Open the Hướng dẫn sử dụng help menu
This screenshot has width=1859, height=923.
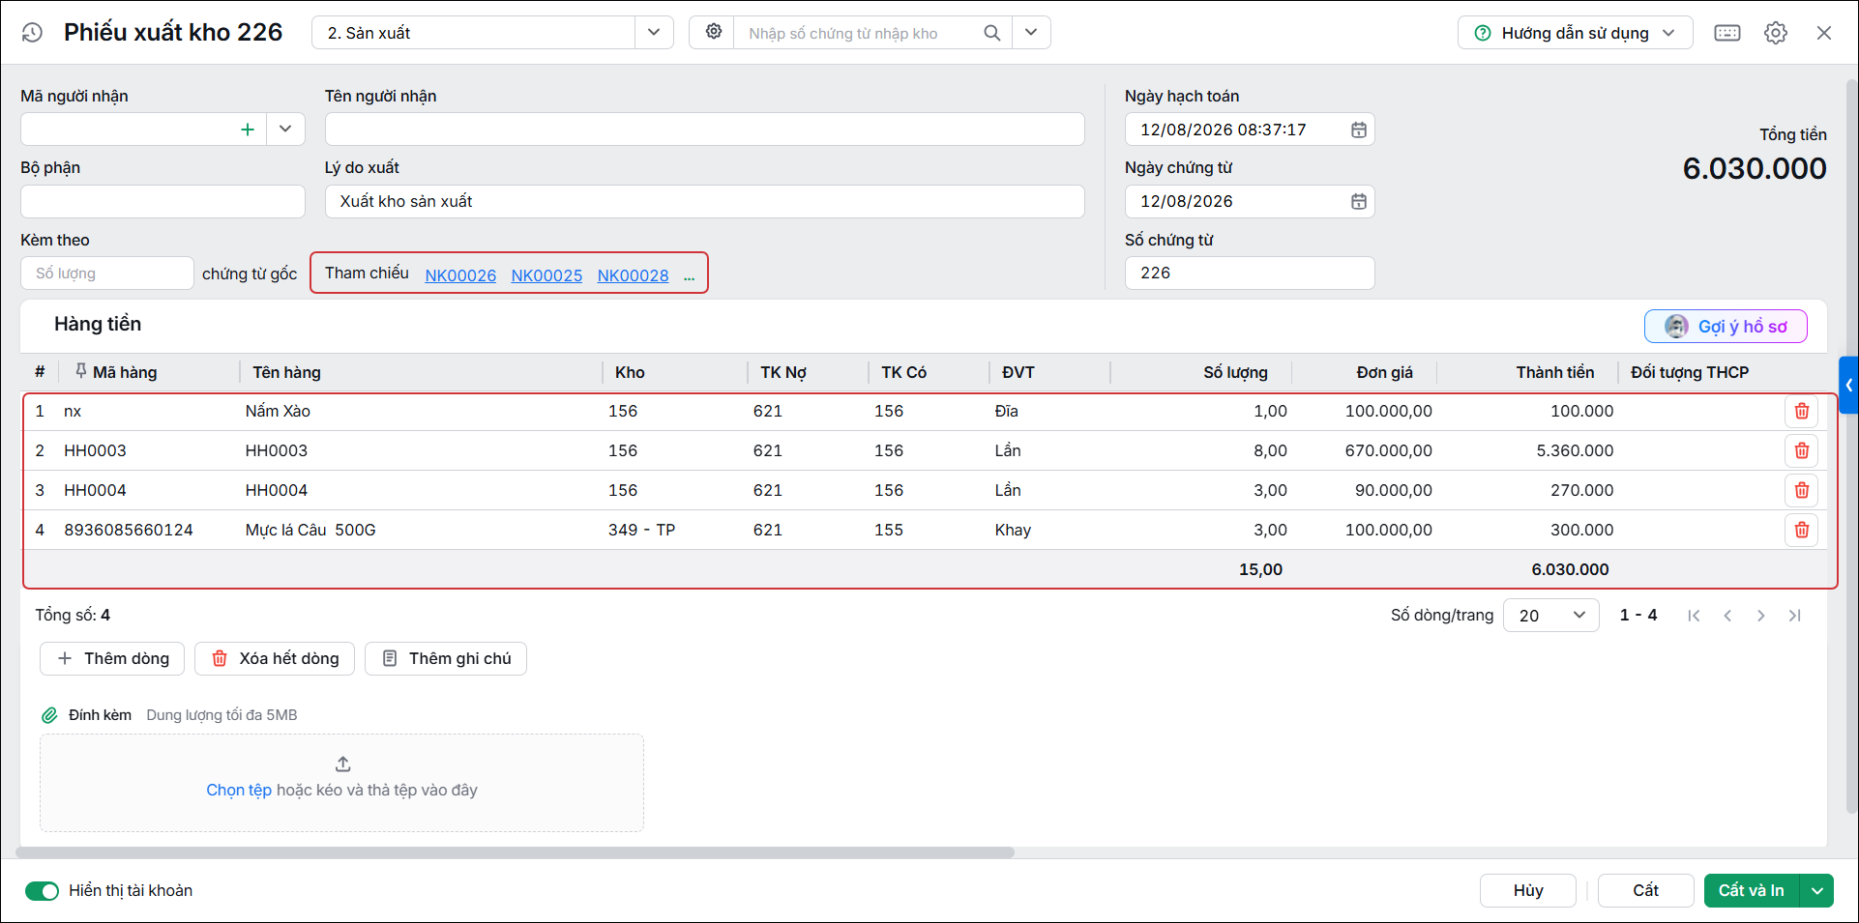tap(1575, 33)
